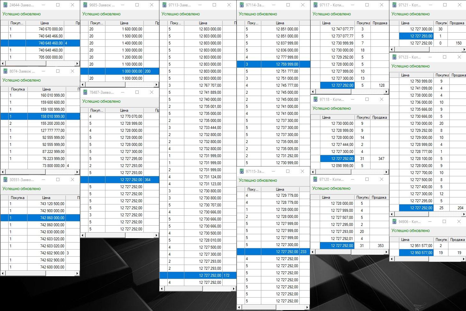Click the app icon in the 97117 window title bar
The width and height of the screenshot is (466, 311).
[316, 5]
